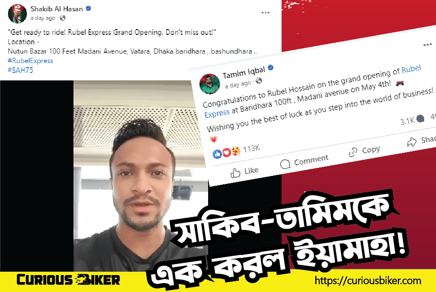Click the Tamim Iqbal profile name

click(244, 73)
